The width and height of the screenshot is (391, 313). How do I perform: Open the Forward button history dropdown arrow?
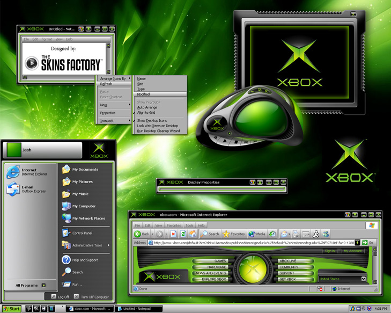(166, 234)
